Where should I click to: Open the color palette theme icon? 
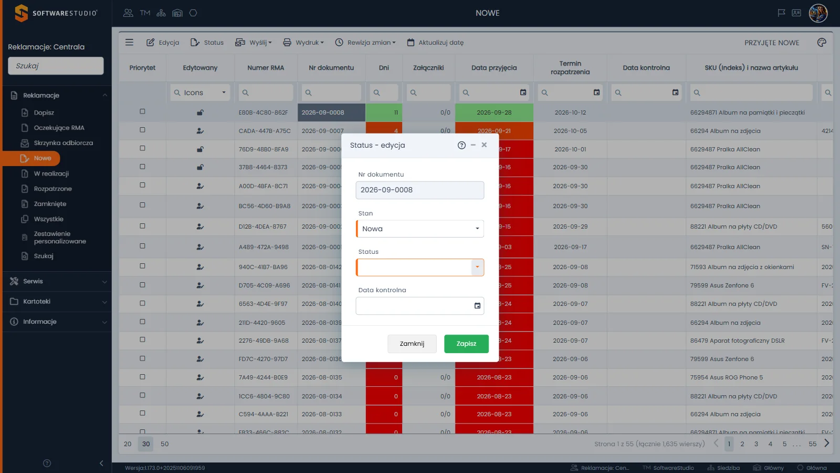tap(822, 43)
